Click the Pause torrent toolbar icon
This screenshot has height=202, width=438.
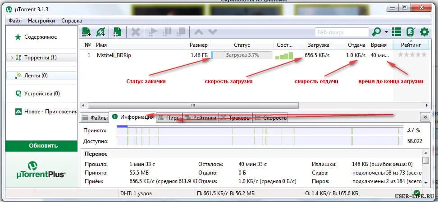(167, 32)
